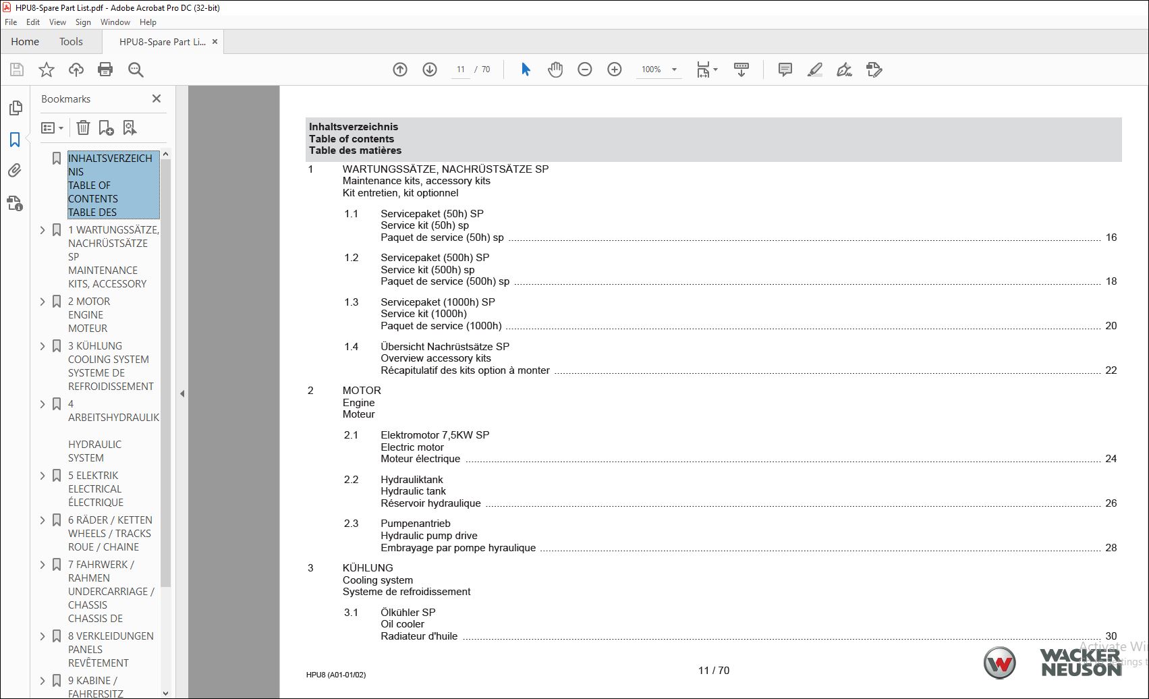
Task: Expand the 3 KÜHLUNG bookmark
Action: (43, 346)
